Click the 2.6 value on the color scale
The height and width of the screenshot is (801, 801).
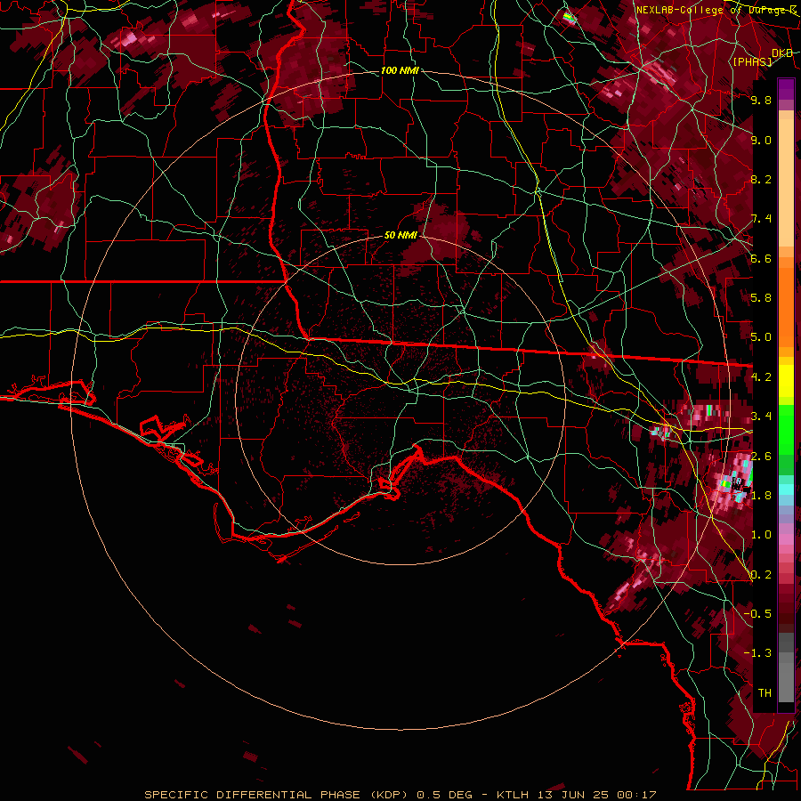click(761, 457)
